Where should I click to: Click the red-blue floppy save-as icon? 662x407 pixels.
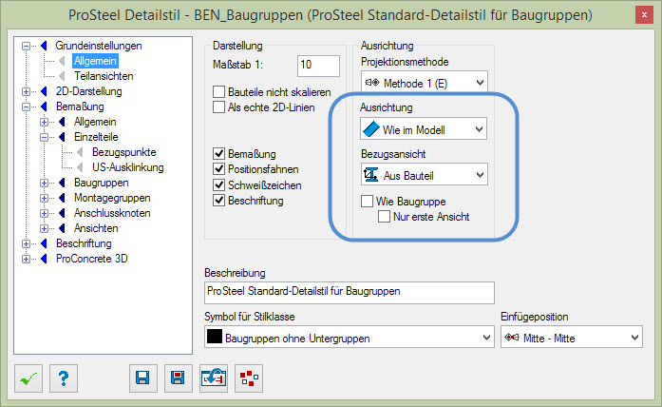(x=179, y=378)
